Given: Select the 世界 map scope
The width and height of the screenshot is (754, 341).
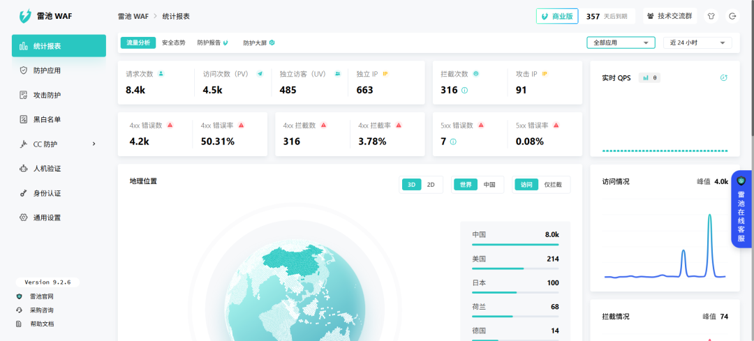Looking at the screenshot, I should click(x=466, y=184).
